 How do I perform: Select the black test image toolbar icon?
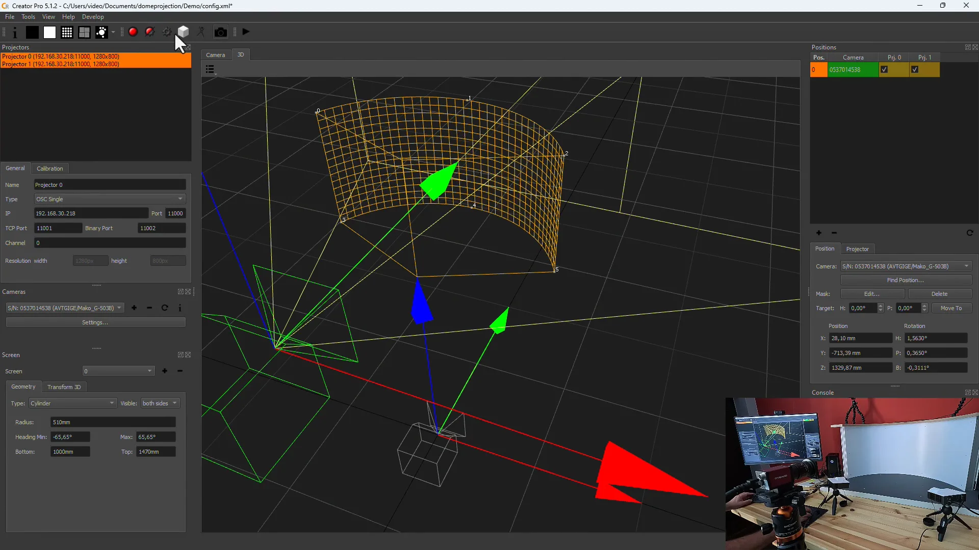[32, 32]
